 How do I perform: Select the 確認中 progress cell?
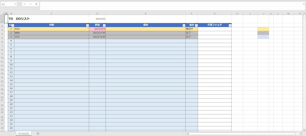(192, 29)
